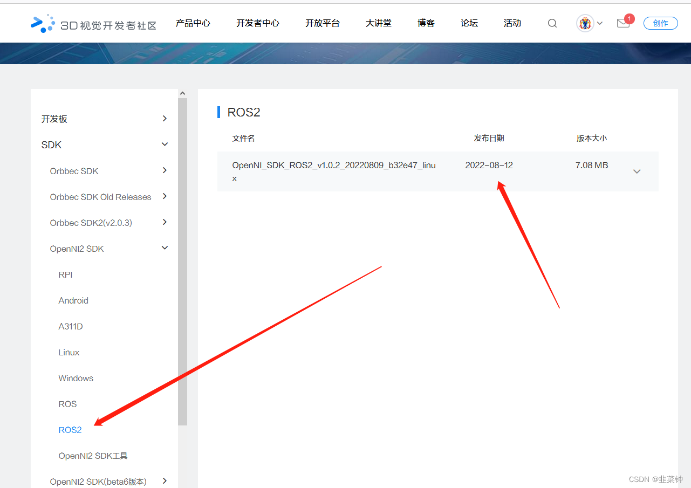691x488 pixels.
Task: Open the search magnifier icon
Action: pyautogui.click(x=552, y=23)
